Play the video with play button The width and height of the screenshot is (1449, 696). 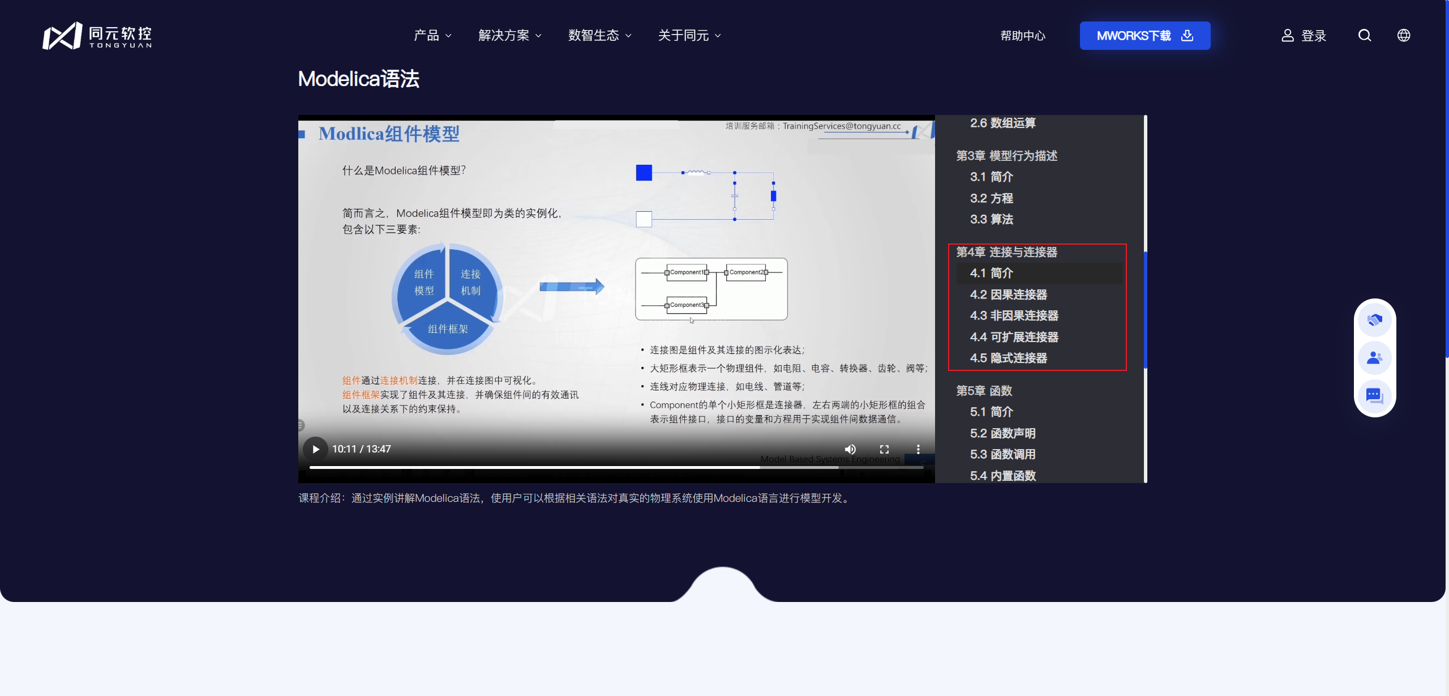[x=315, y=449]
